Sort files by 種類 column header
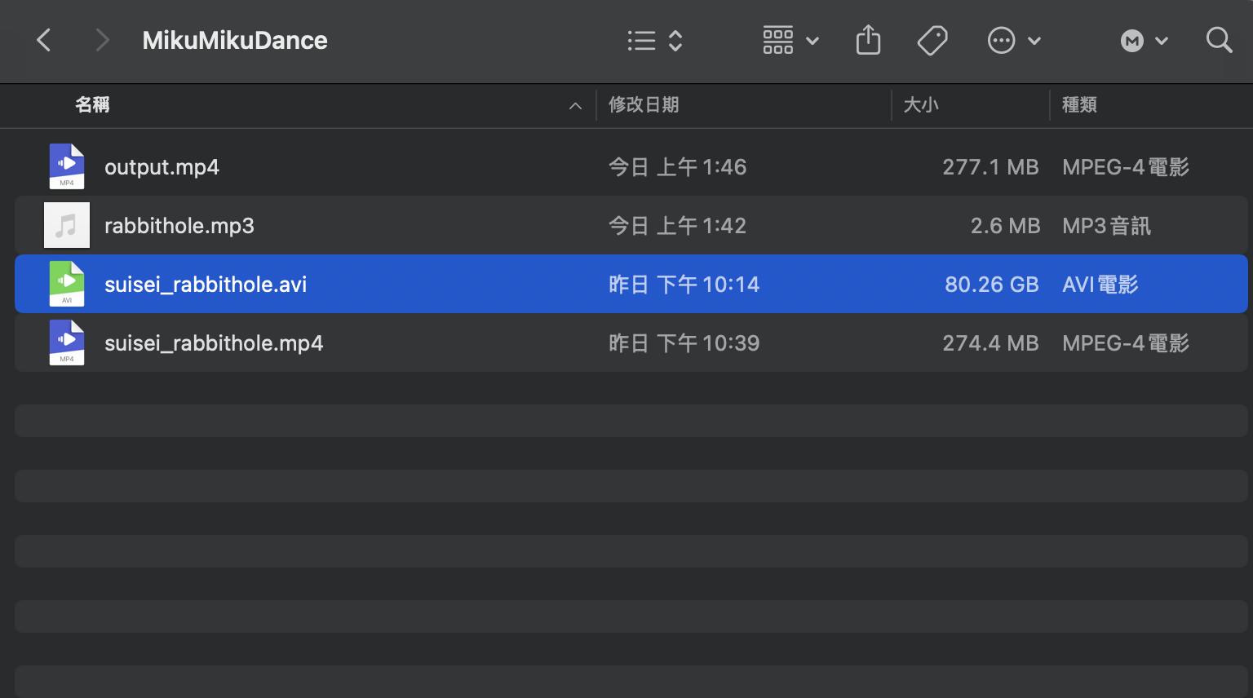1253x698 pixels. coord(1079,105)
